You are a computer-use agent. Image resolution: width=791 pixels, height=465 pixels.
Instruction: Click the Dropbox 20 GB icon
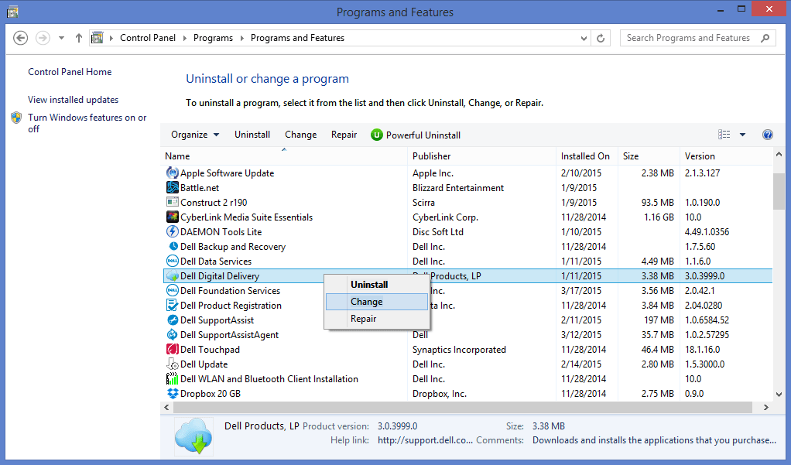[173, 394]
